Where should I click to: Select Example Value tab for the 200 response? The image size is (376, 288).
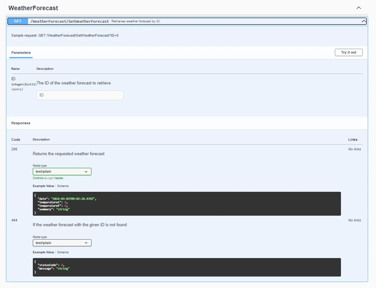point(43,186)
